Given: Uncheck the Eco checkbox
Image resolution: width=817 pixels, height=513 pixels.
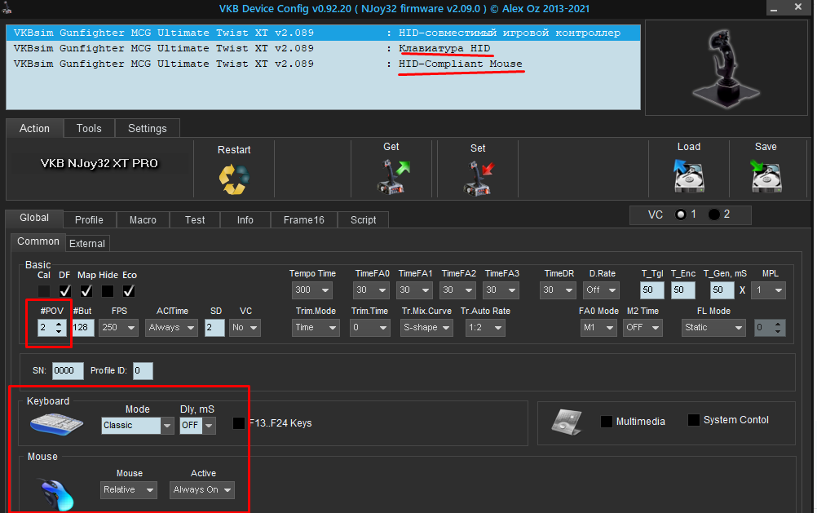Looking at the screenshot, I should 129,291.
